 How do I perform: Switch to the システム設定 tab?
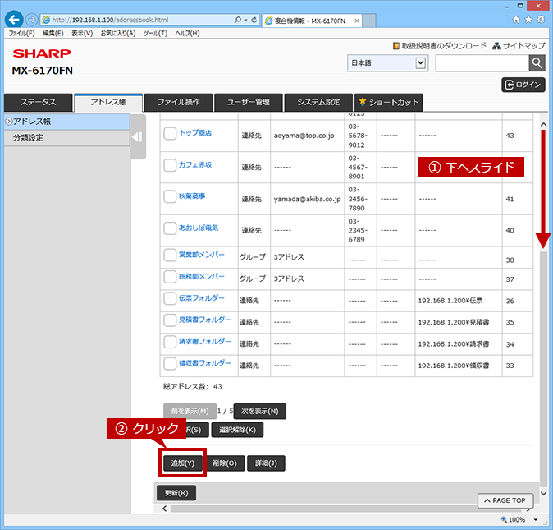coord(318,103)
